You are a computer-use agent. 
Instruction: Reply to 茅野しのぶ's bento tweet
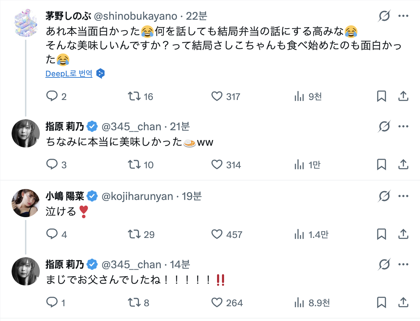point(52,96)
